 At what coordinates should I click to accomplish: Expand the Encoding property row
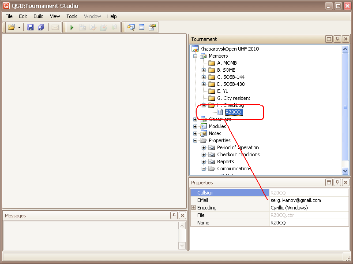coord(193,208)
